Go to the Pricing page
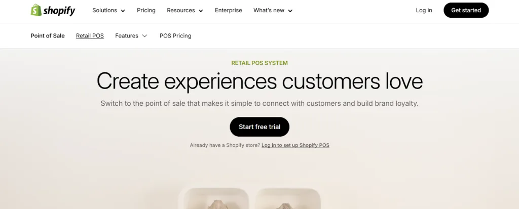This screenshot has height=209, width=519. point(146,10)
